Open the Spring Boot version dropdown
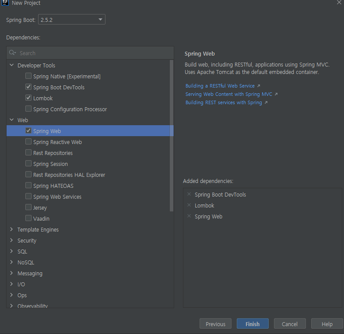Image resolution: width=344 pixels, height=334 pixels. coord(72,20)
